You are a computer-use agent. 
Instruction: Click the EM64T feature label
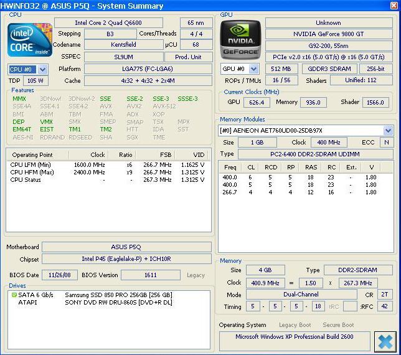pyautogui.click(x=22, y=130)
